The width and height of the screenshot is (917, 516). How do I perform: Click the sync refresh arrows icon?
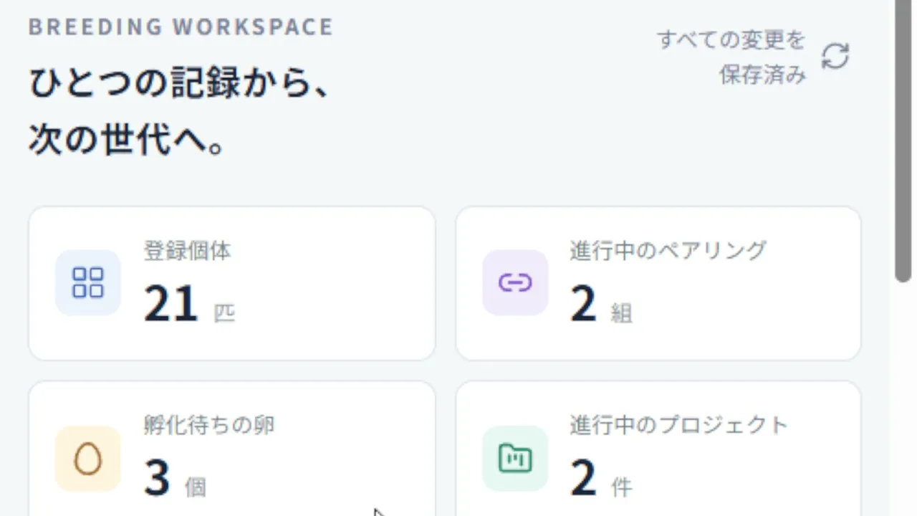pos(835,57)
